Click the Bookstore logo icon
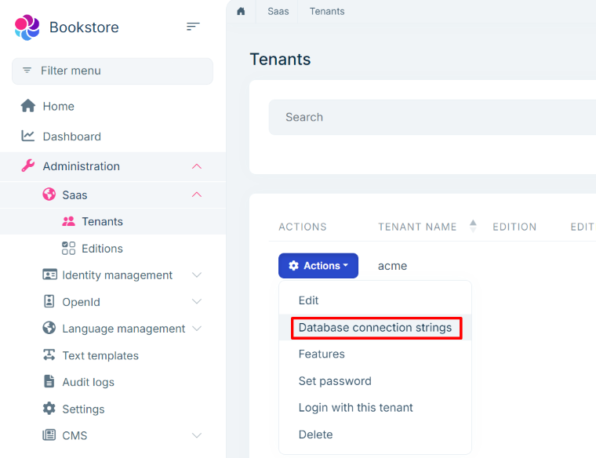The width and height of the screenshot is (596, 458). (27, 27)
